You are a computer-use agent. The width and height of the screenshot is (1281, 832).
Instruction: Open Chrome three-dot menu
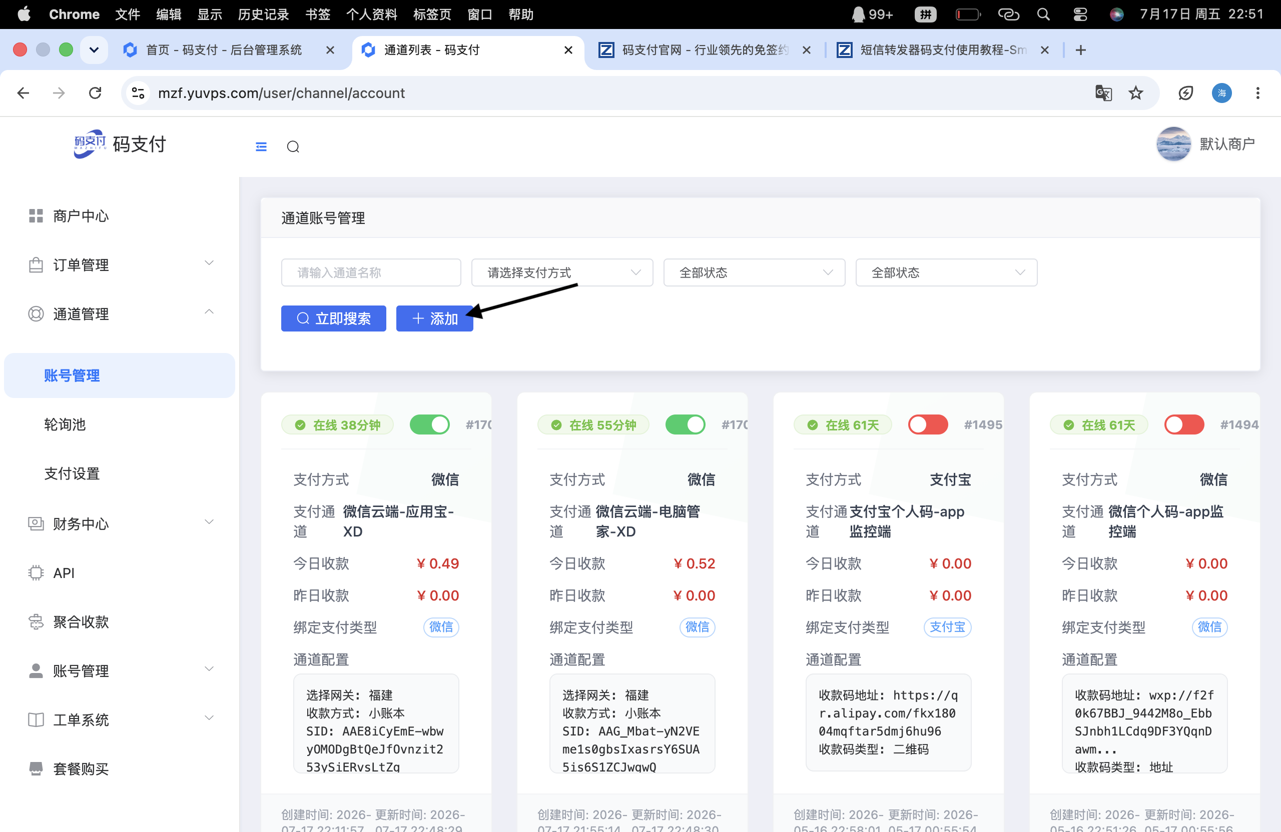pos(1258,93)
